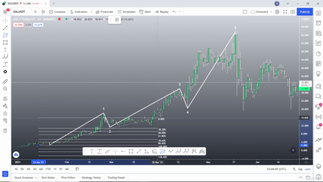Select the prediction and measurement tool
This screenshot has height=182, width=323.
click(5, 64)
